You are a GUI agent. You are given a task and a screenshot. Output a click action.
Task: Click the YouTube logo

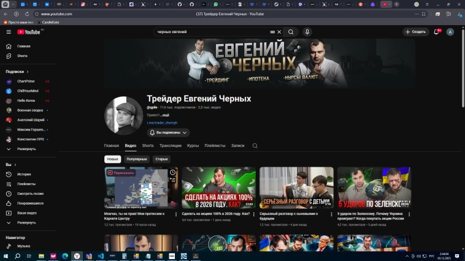29,32
